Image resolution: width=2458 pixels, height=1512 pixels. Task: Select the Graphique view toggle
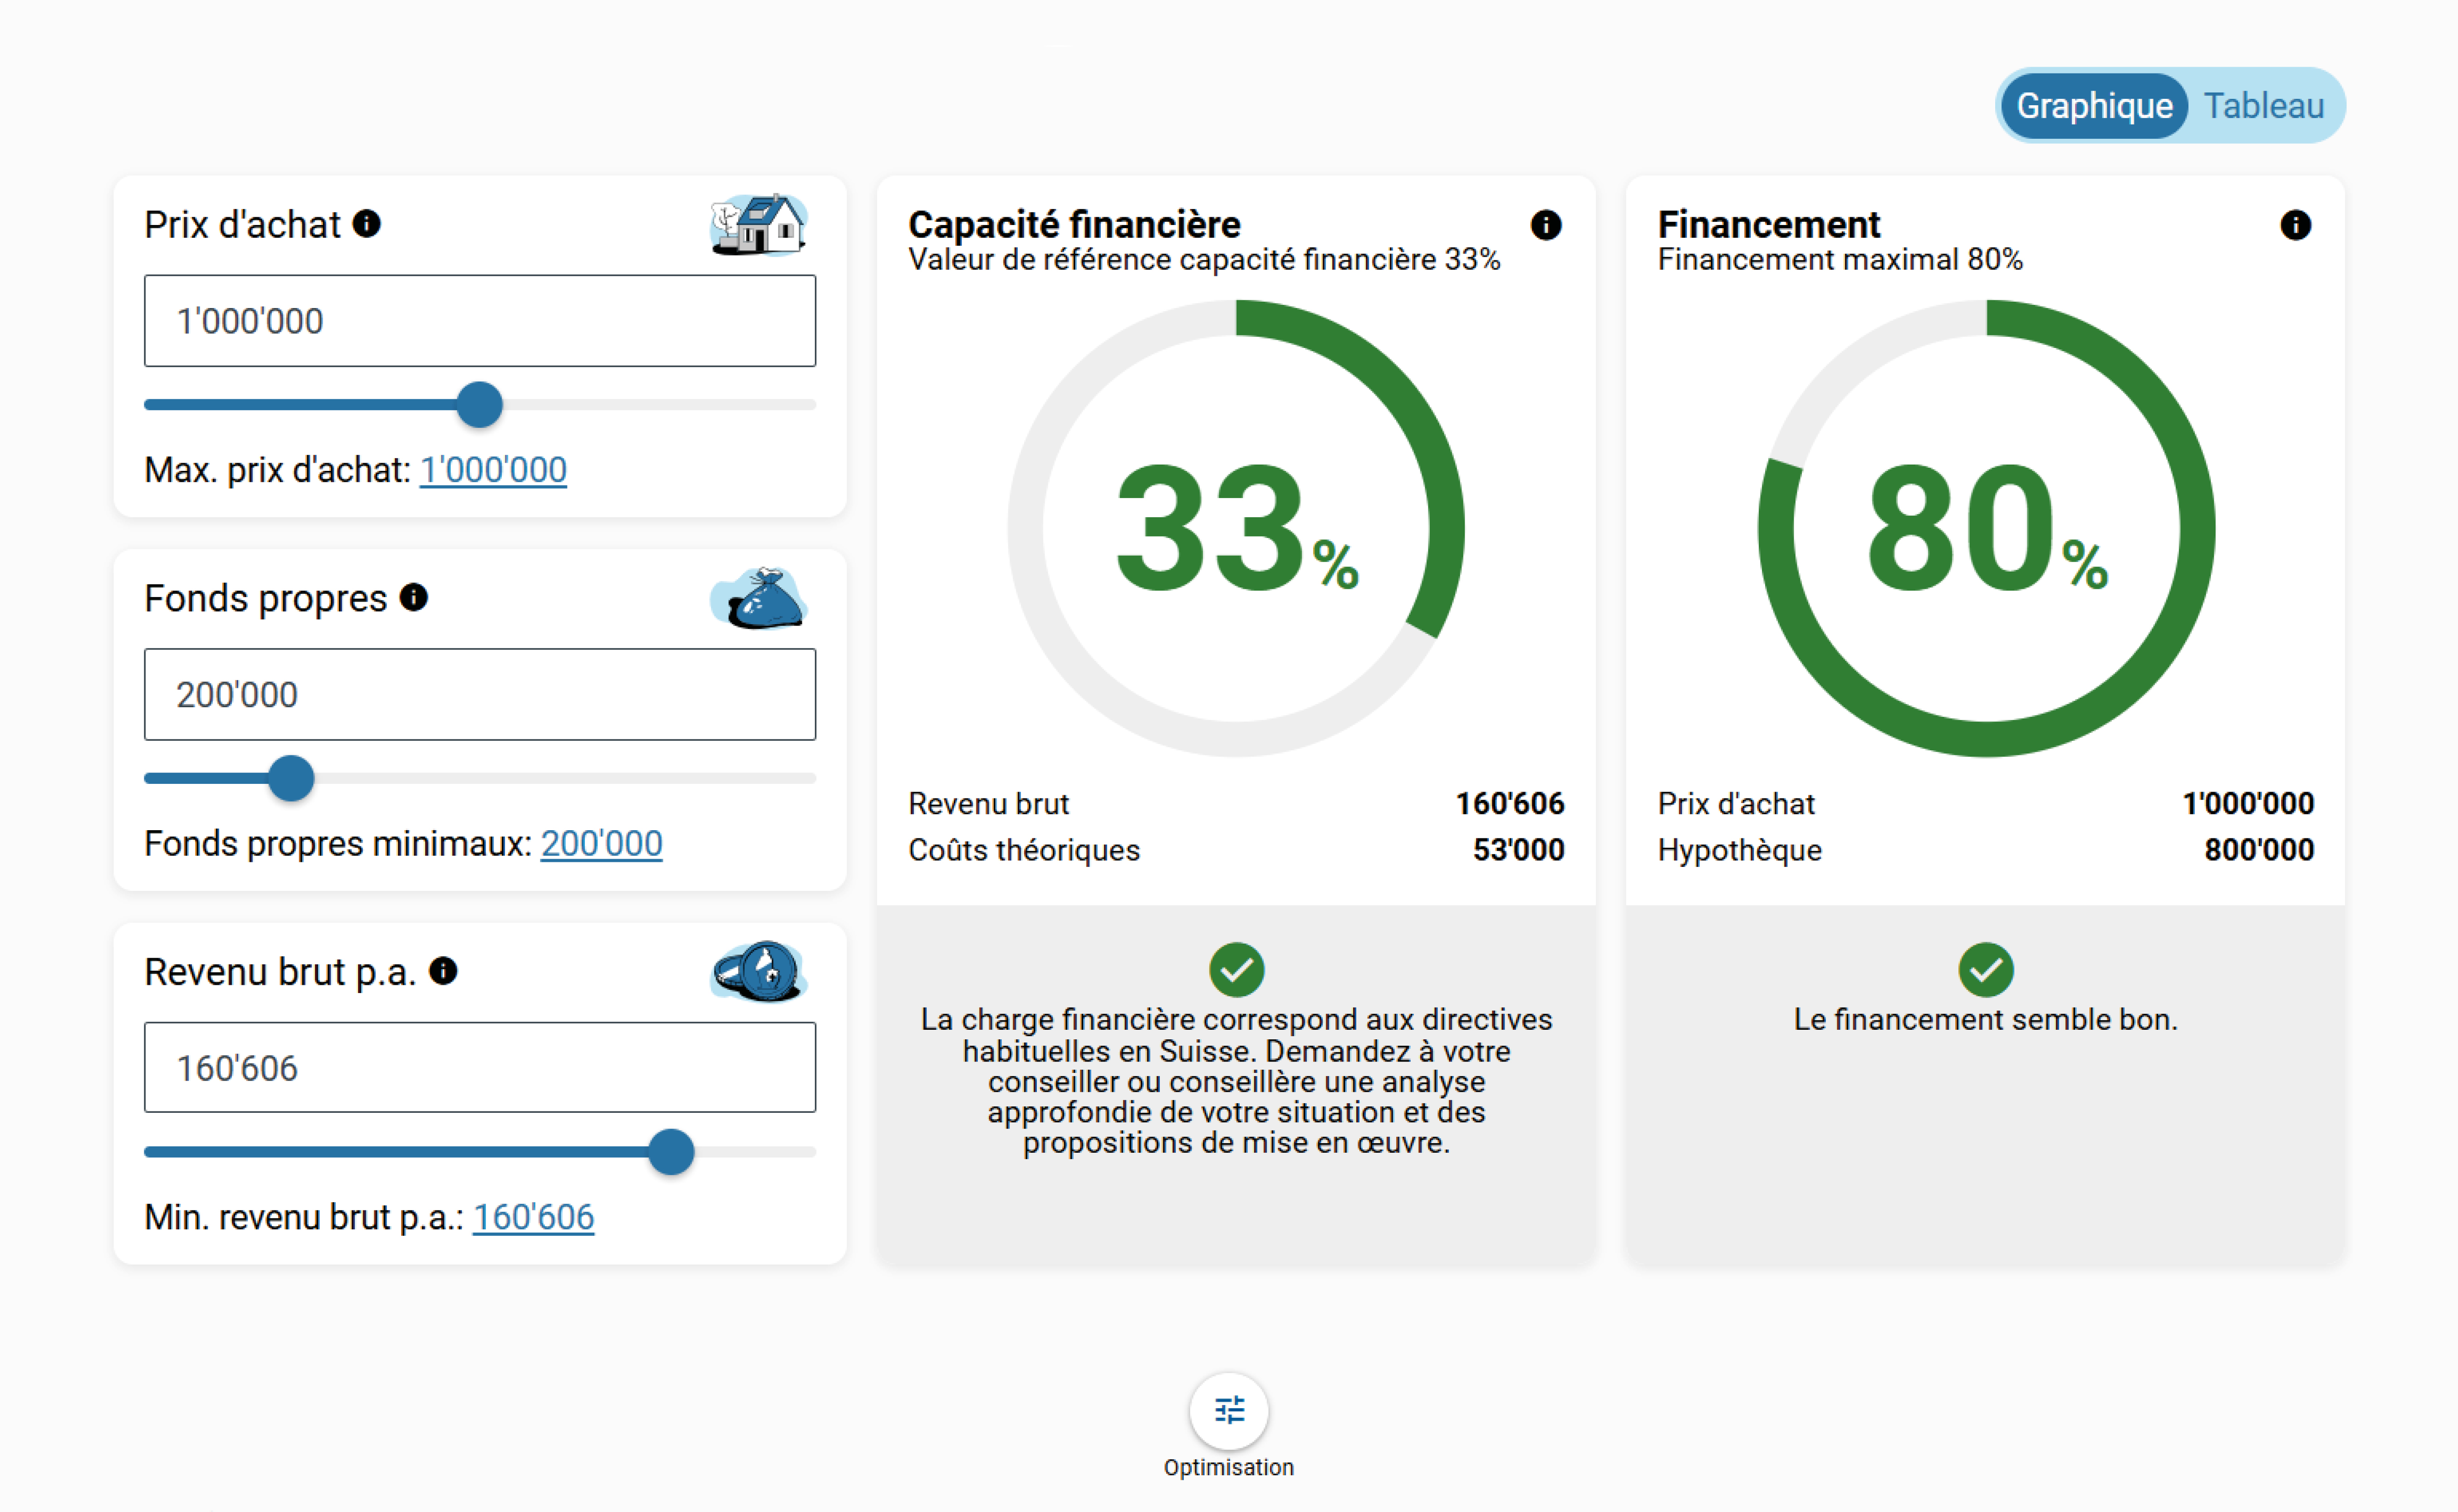click(2094, 105)
